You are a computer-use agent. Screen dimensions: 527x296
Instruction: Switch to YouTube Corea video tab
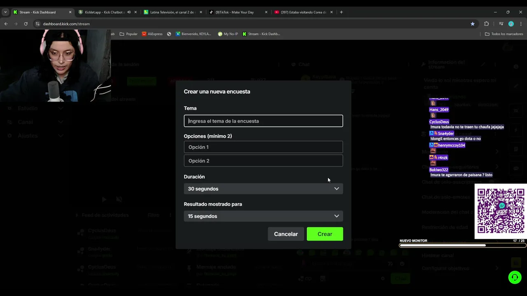click(303, 12)
